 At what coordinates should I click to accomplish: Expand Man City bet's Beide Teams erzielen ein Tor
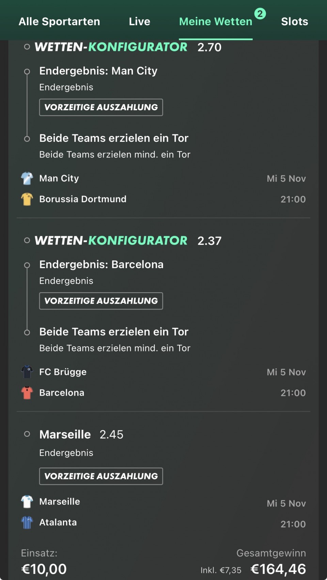pyautogui.click(x=113, y=138)
